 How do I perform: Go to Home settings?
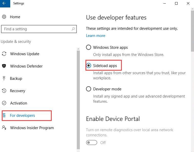click(15, 17)
